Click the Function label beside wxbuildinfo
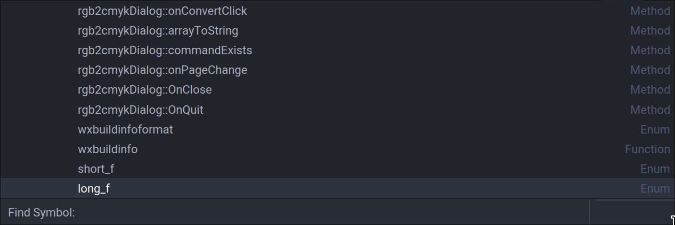The height and width of the screenshot is (225, 675). [647, 149]
